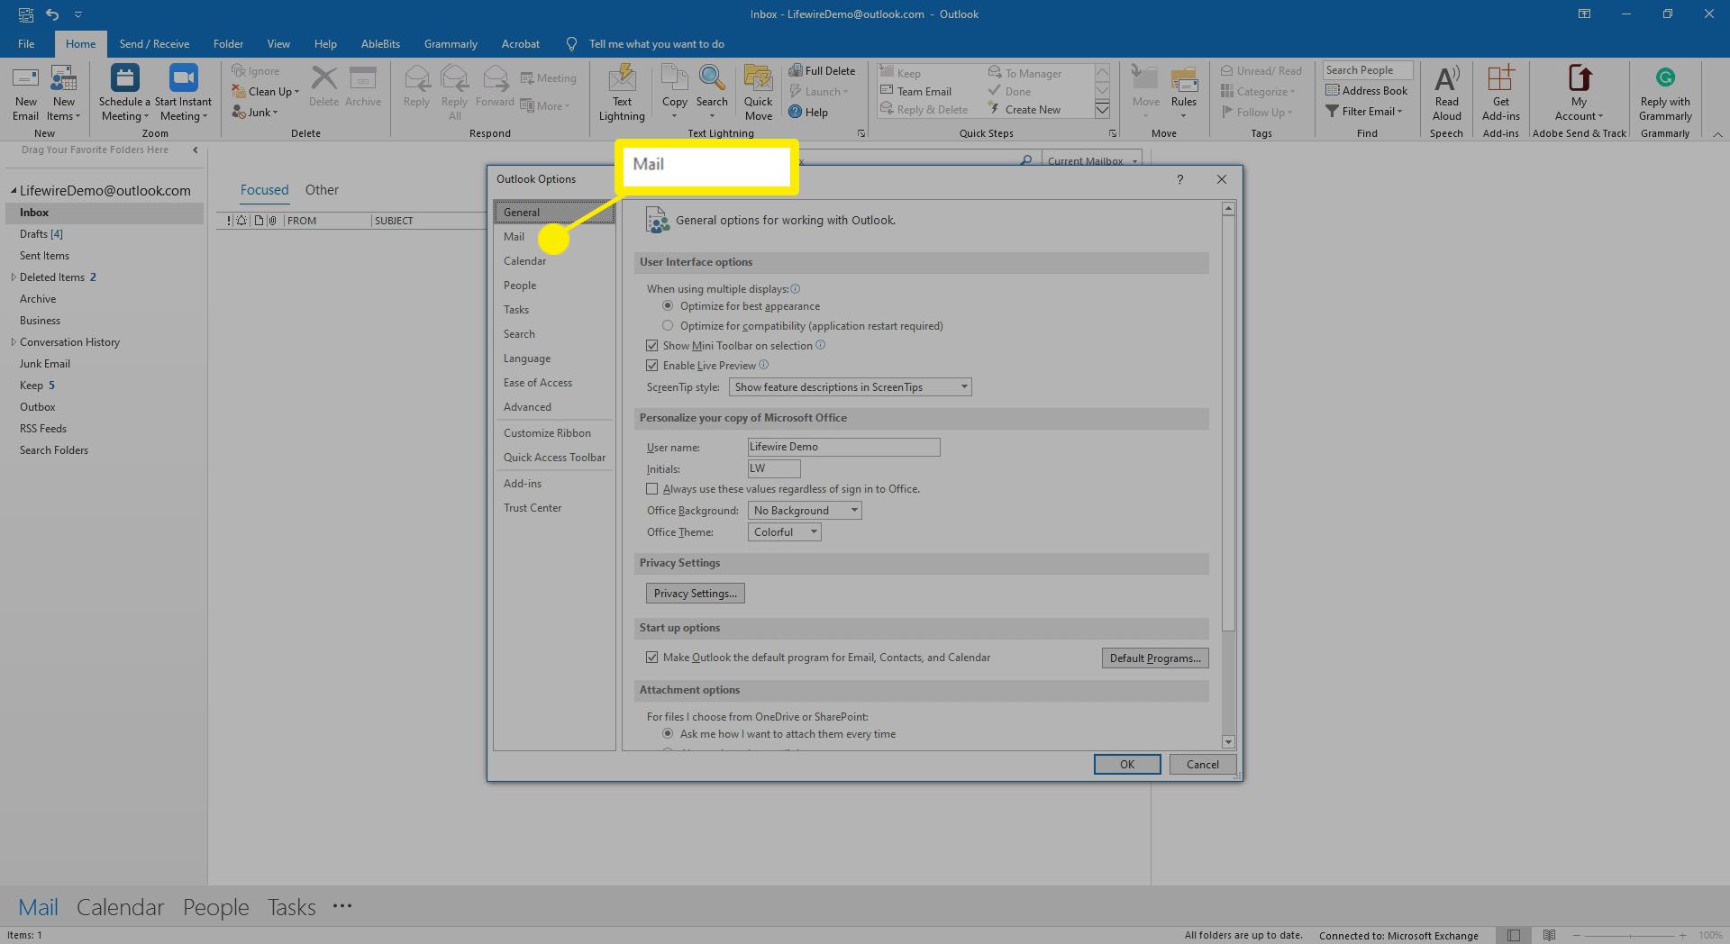Screen dimensions: 1730x944
Task: Click the Forward icon in the ribbon
Action: 495,79
